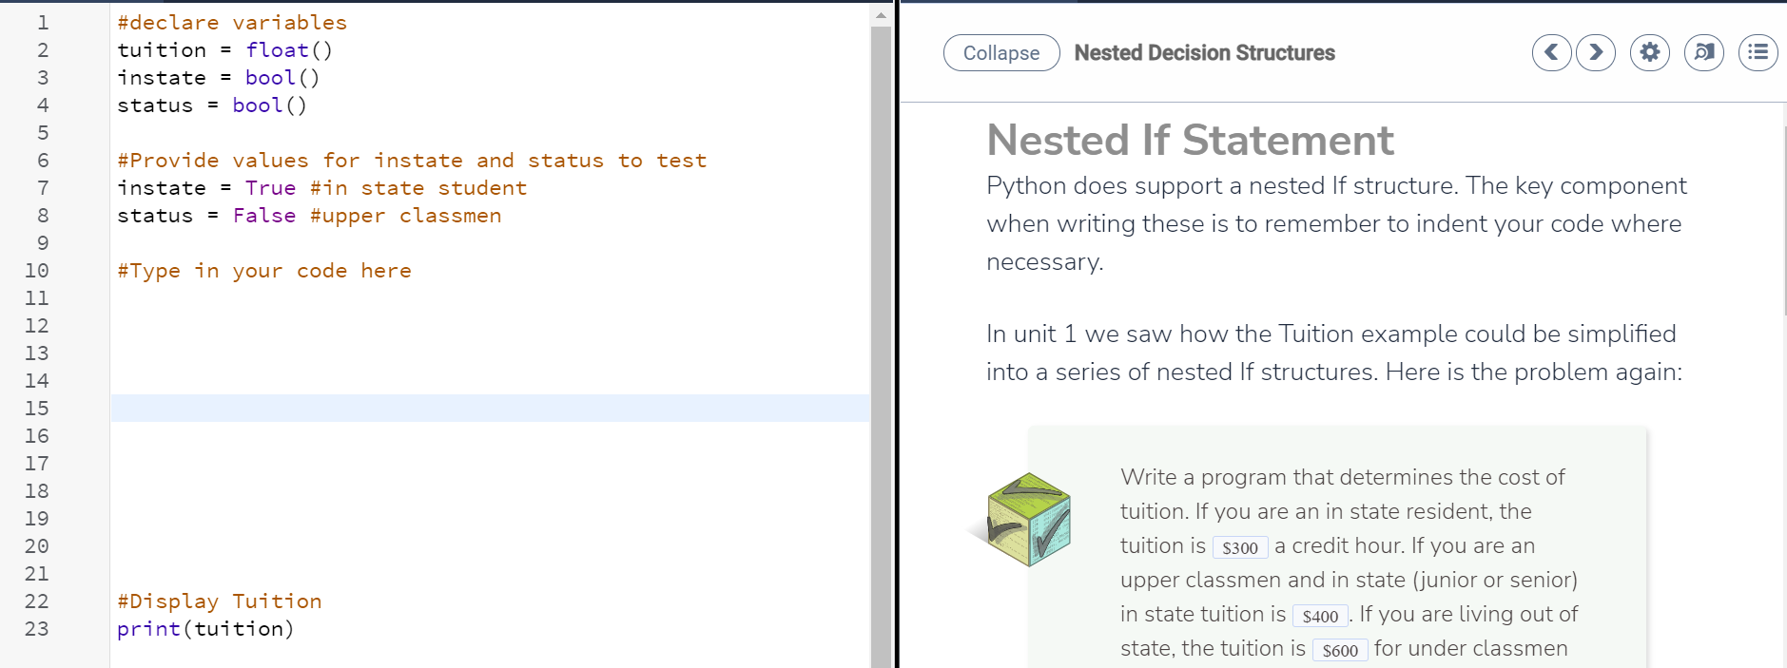The image size is (1787, 668).
Task: Open the guide settings gear
Action: pos(1650,52)
